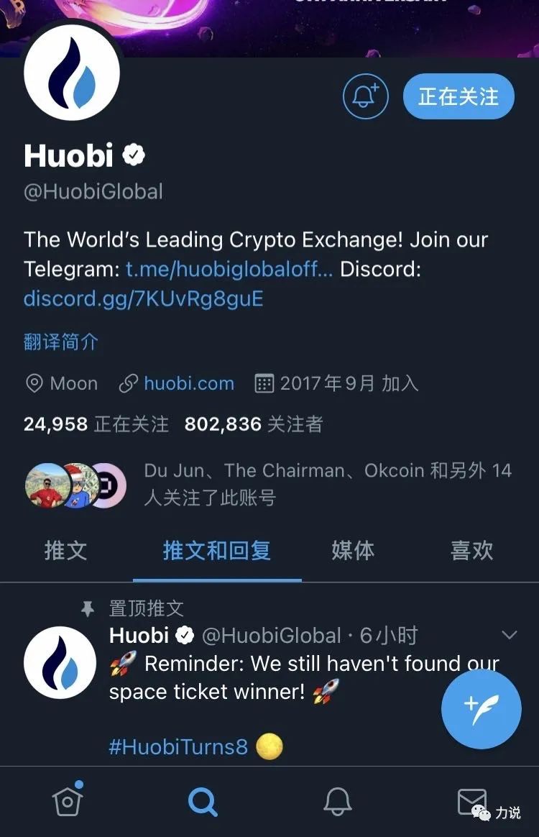Image resolution: width=539 pixels, height=837 pixels.
Task: Tap the notification bell plus icon
Action: tap(366, 96)
